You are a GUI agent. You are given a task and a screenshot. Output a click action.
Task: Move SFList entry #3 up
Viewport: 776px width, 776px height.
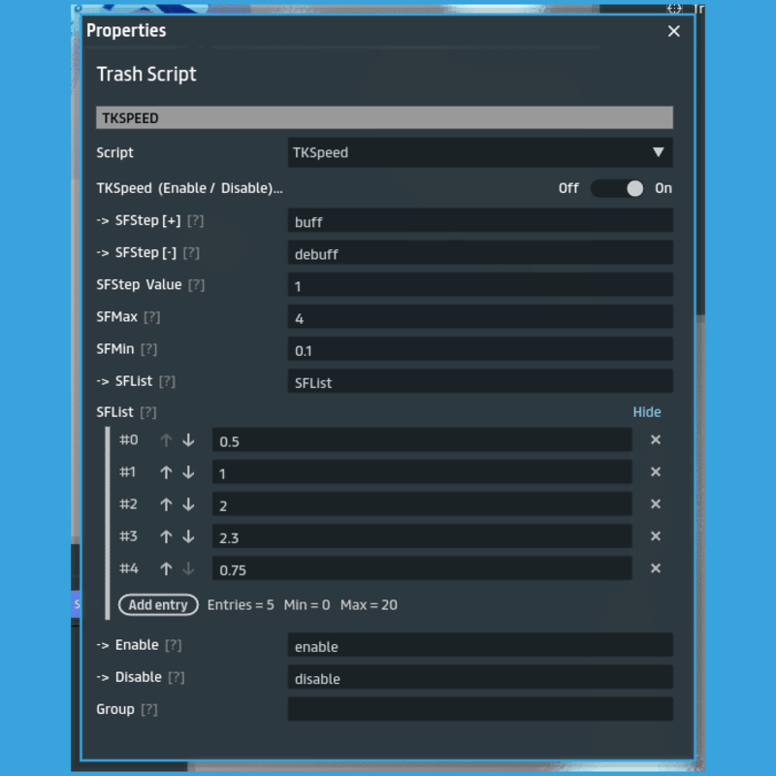(166, 536)
